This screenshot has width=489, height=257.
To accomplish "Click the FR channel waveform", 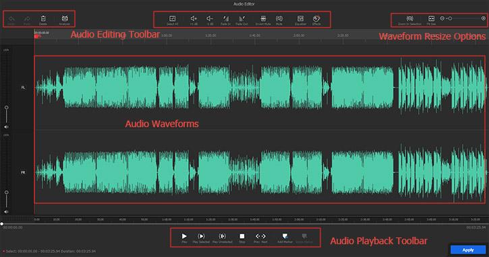I will tap(260, 172).
